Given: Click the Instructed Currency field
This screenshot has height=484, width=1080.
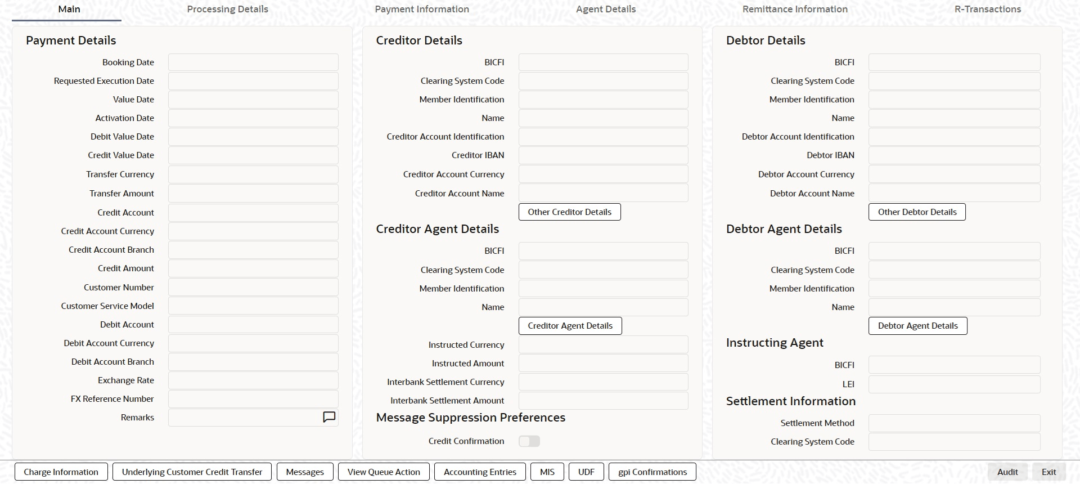Looking at the screenshot, I should tap(603, 345).
